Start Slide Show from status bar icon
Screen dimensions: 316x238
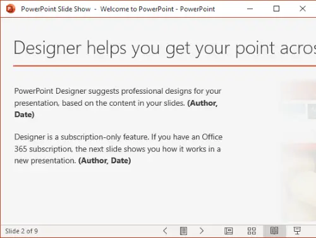[x=297, y=231]
